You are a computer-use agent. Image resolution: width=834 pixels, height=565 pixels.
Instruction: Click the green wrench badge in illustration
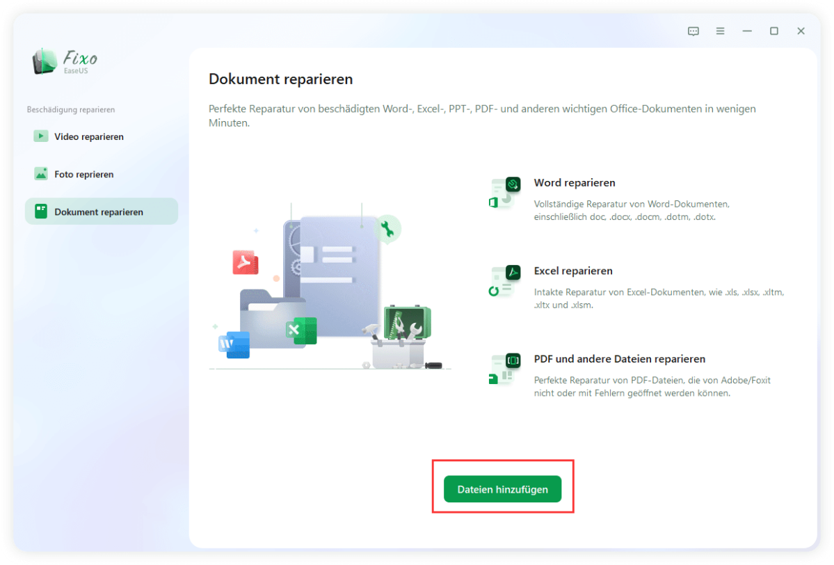pyautogui.click(x=387, y=228)
